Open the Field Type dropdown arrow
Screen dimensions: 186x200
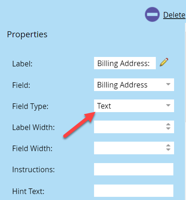pos(168,105)
